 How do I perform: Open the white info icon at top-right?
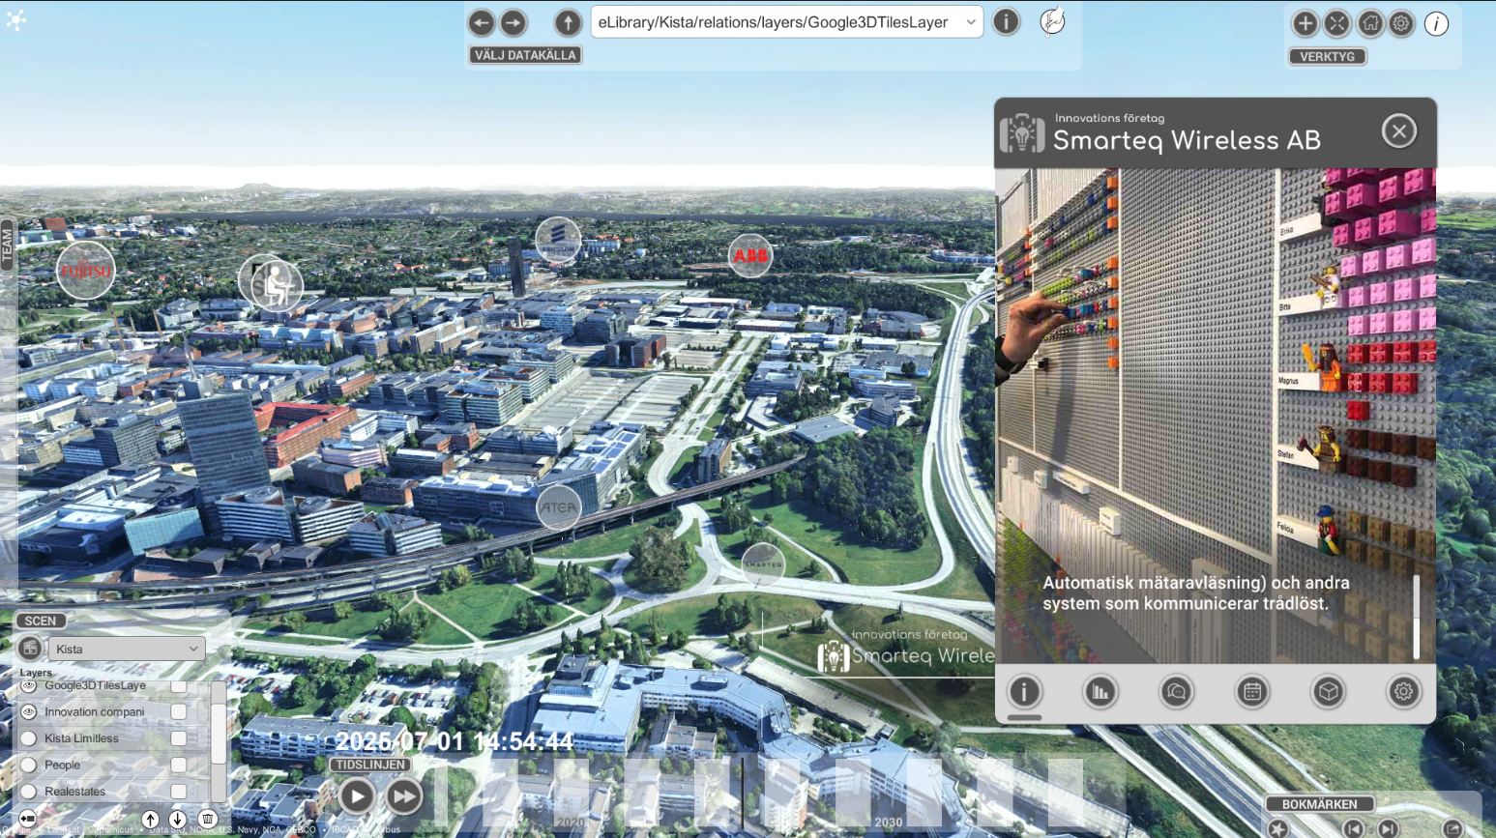pyautogui.click(x=1436, y=23)
